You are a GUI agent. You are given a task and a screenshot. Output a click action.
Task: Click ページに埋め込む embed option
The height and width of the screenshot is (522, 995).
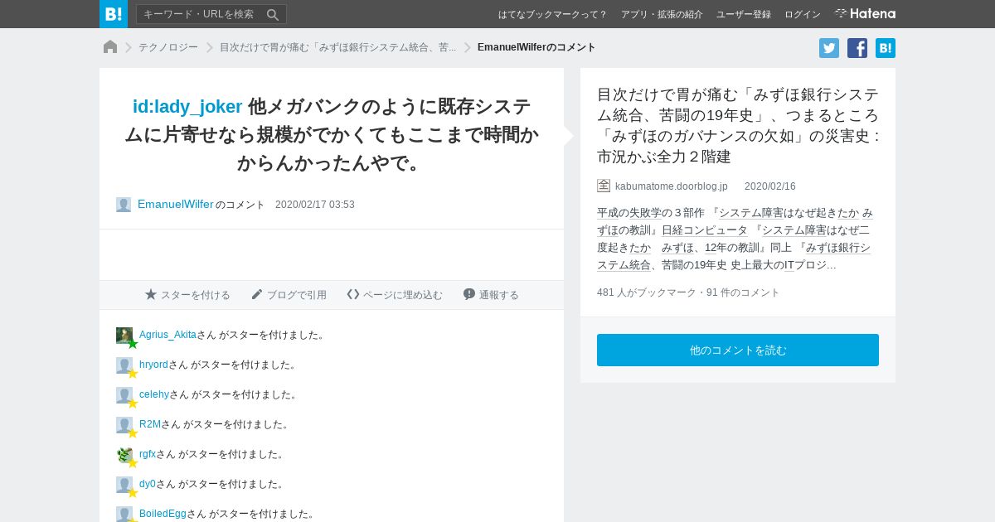395,295
